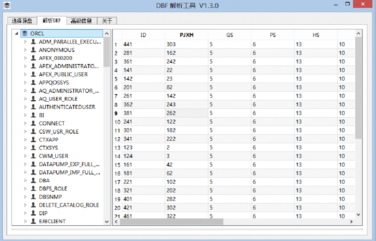Click the user icon beside CSW_USR_ROLE

pyautogui.click(x=33, y=131)
